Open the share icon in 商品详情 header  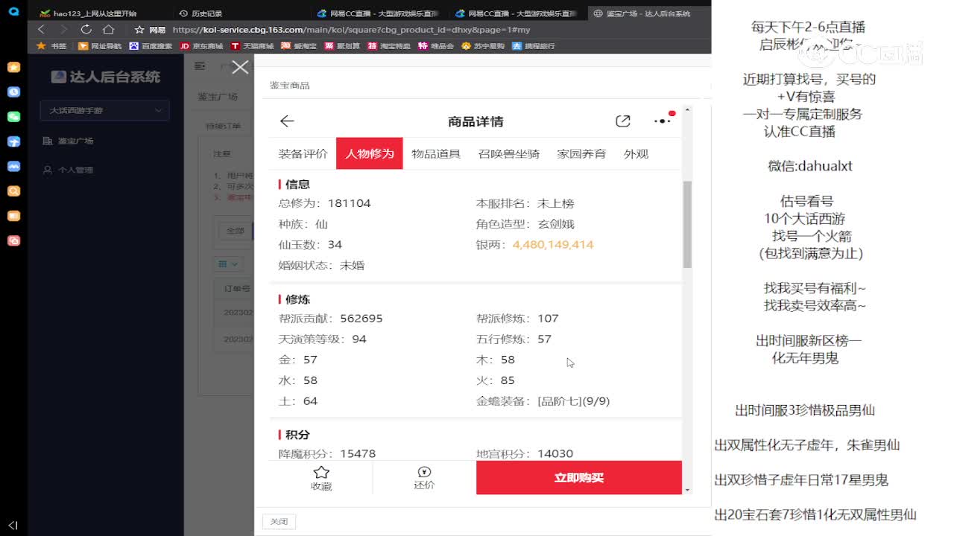[x=623, y=121]
